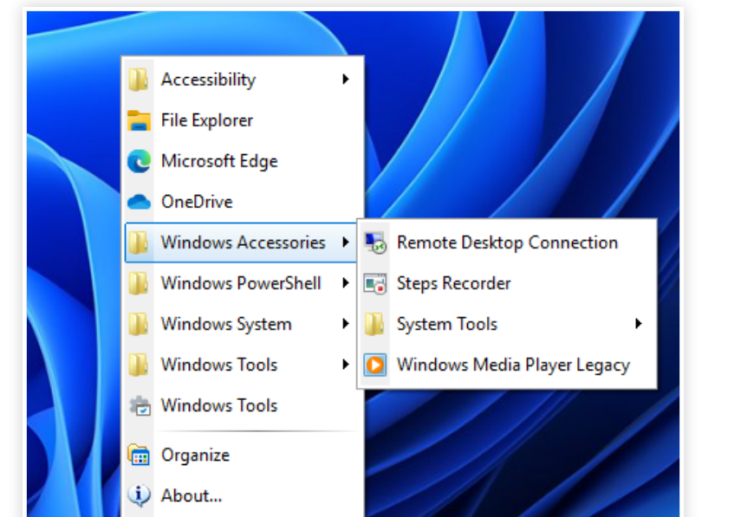Viewport: 741px width, 517px height.
Task: Open Microsoft Edge via its icon
Action: pyautogui.click(x=139, y=161)
